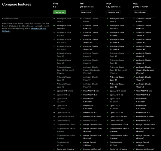Click the Pro column dash for Claude Opus 4.6

[81, 60]
